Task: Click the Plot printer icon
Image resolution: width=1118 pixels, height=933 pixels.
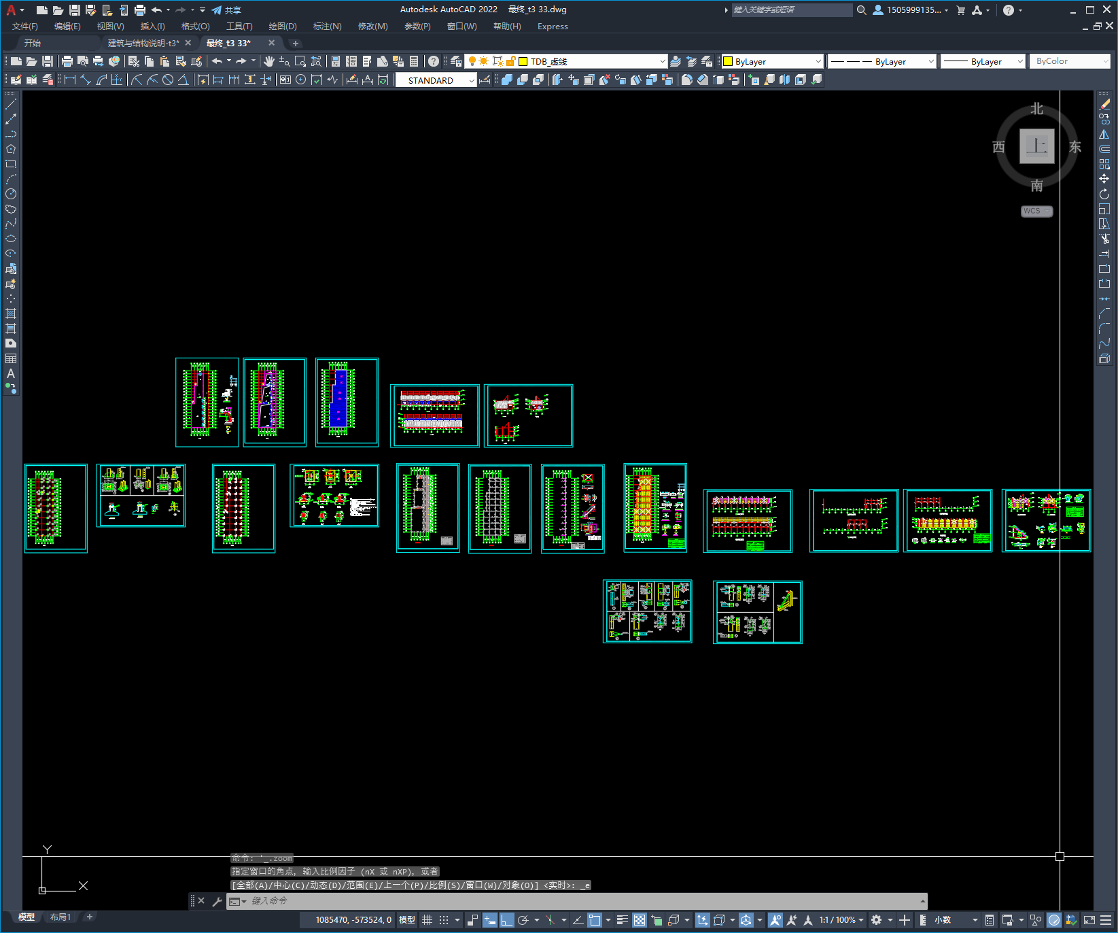Action: (x=67, y=61)
